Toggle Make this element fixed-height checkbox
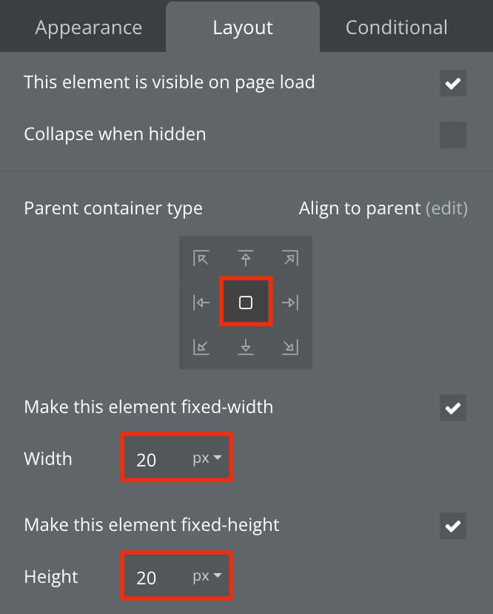Screen dimensions: 493x614 tap(453, 526)
